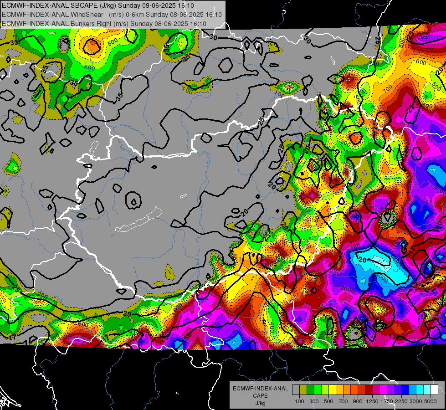Click the 1250 legend tick value
446x410 pixels.
click(x=372, y=401)
